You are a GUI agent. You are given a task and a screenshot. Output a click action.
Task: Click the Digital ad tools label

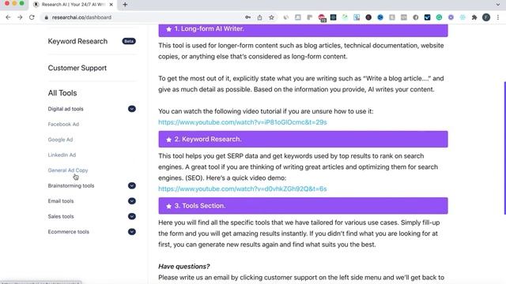[x=66, y=109]
